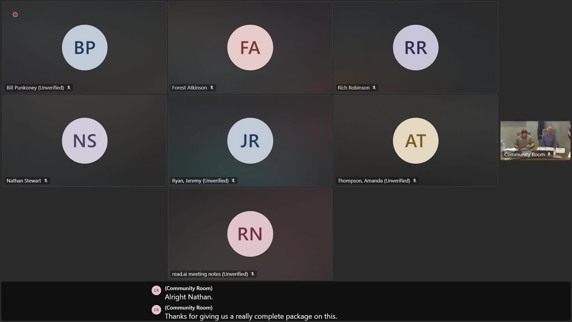Select the NS avatar circle
This screenshot has height=322, width=572.
pos(85,141)
